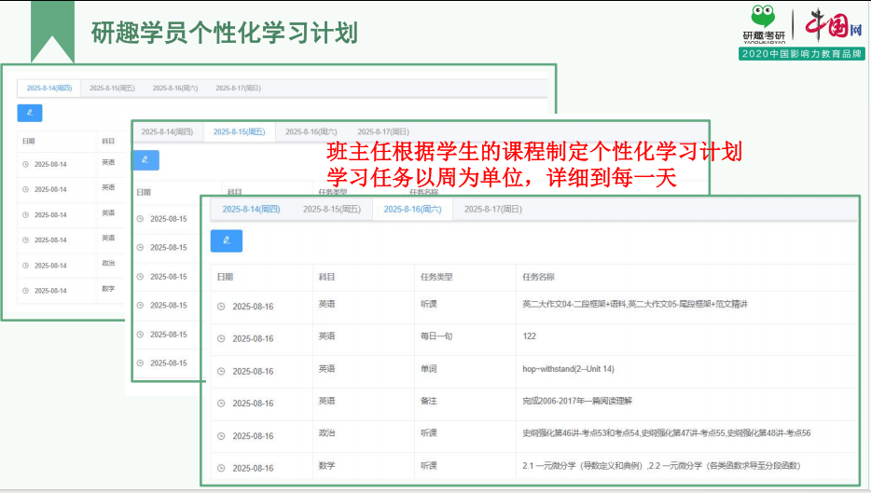Click the 英语 subject cell in the 单词 row
The height and width of the screenshot is (493, 871).
pos(326,369)
